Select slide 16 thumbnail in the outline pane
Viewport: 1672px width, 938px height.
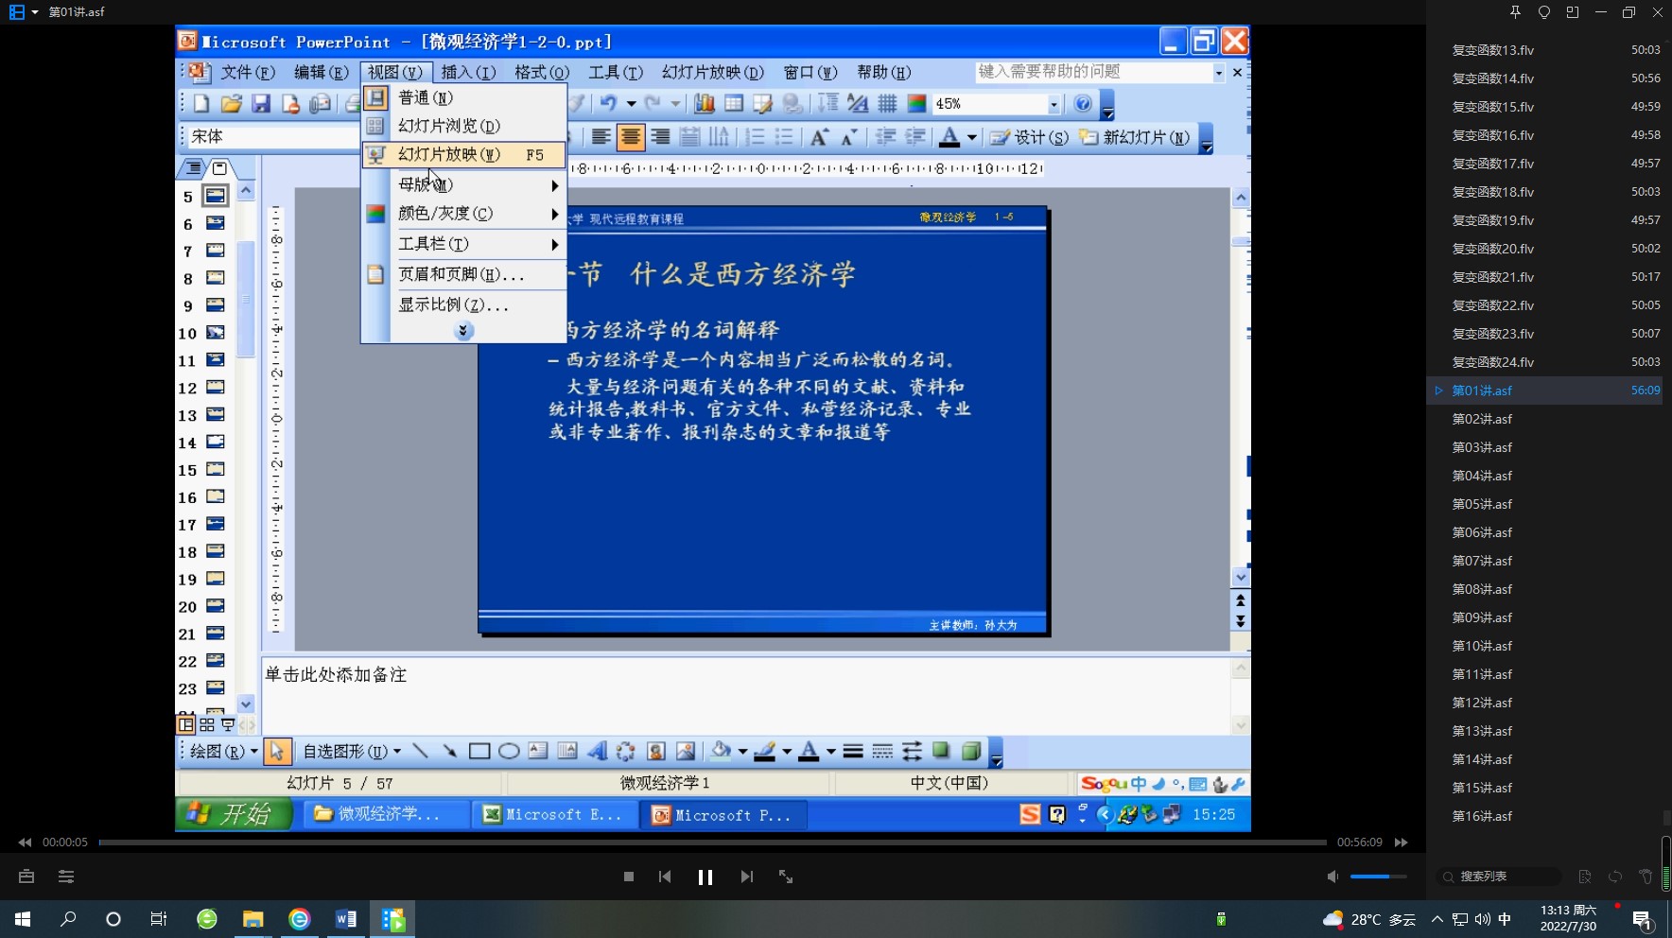point(216,497)
